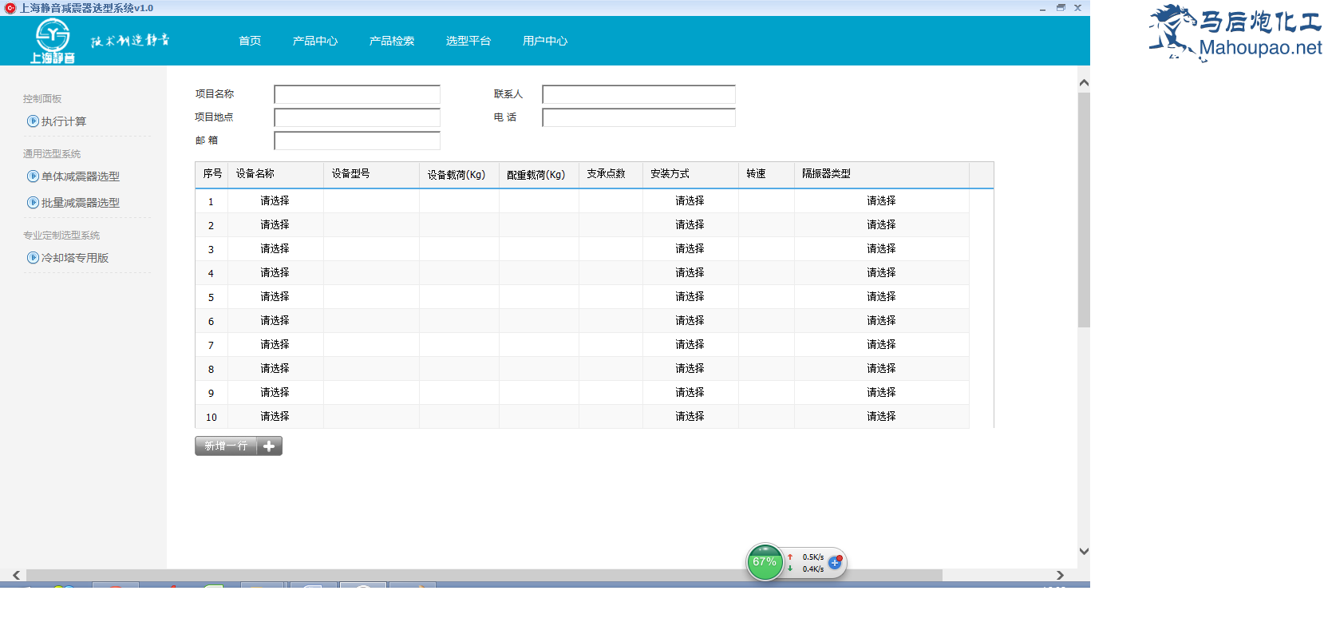The height and width of the screenshot is (642, 1328).
Task: Click the 配重载荷 cell in row 5
Action: (x=539, y=297)
